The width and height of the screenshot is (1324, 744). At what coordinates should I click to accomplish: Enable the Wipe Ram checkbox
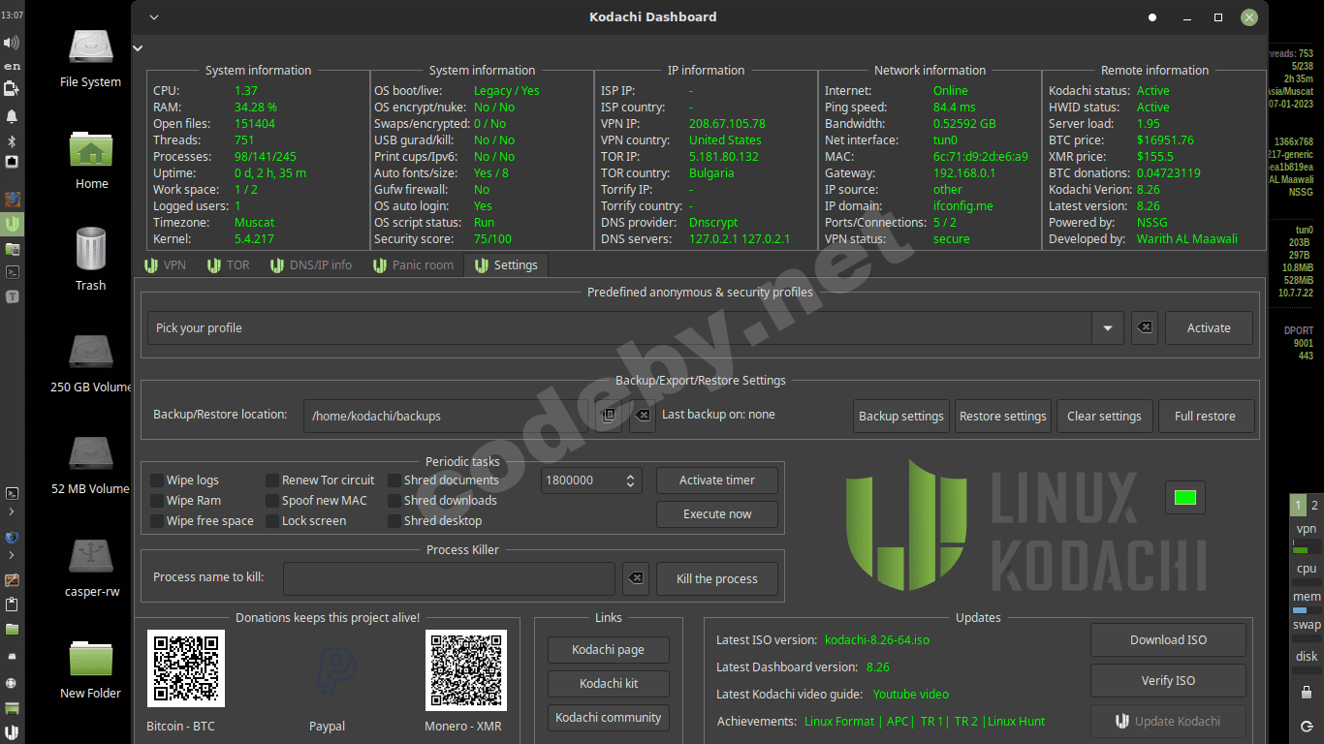point(157,500)
